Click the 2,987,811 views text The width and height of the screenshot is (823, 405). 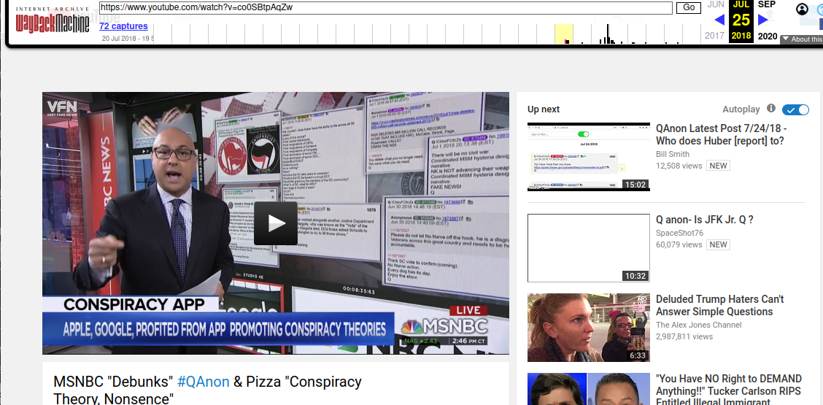click(x=684, y=336)
